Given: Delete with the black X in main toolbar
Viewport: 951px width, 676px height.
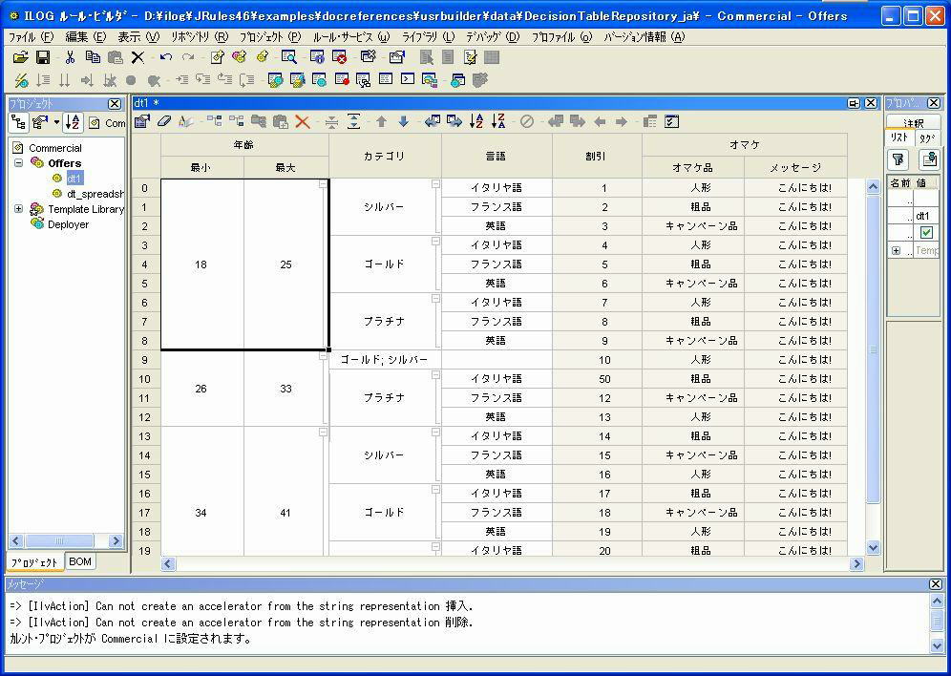Looking at the screenshot, I should (137, 57).
